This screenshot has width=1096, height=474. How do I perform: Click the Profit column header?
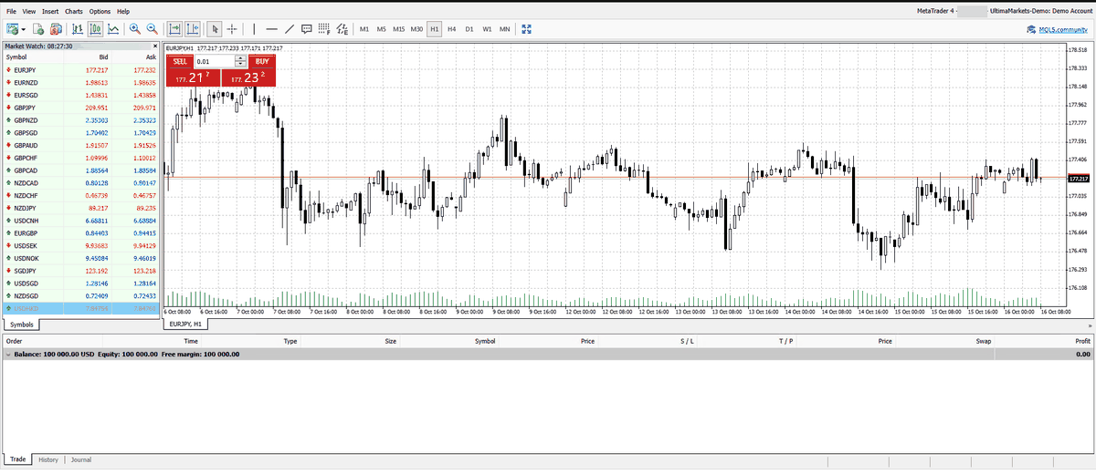[1083, 340]
